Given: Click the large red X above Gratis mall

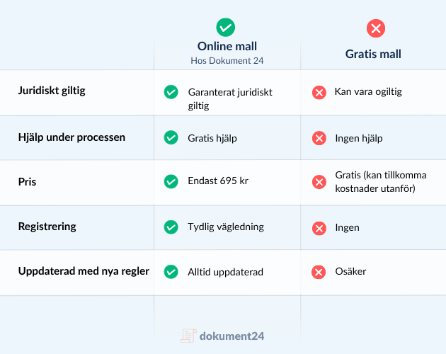Looking at the screenshot, I should (376, 28).
